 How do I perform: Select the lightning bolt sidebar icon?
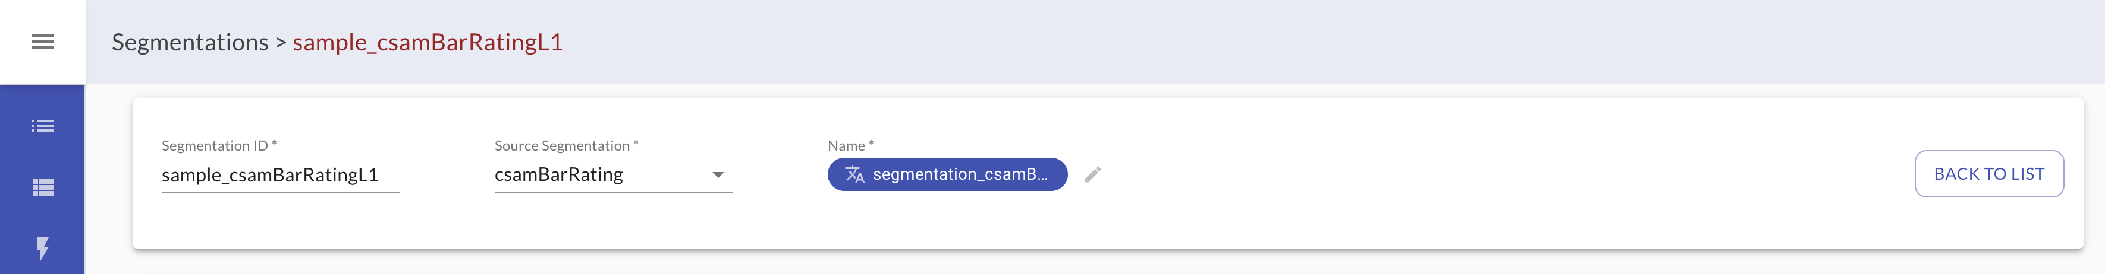[42, 248]
